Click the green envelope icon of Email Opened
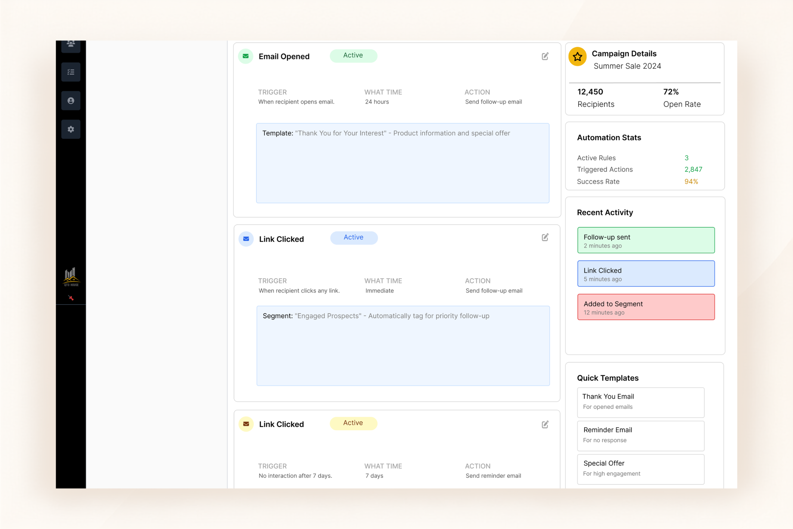 coord(246,56)
